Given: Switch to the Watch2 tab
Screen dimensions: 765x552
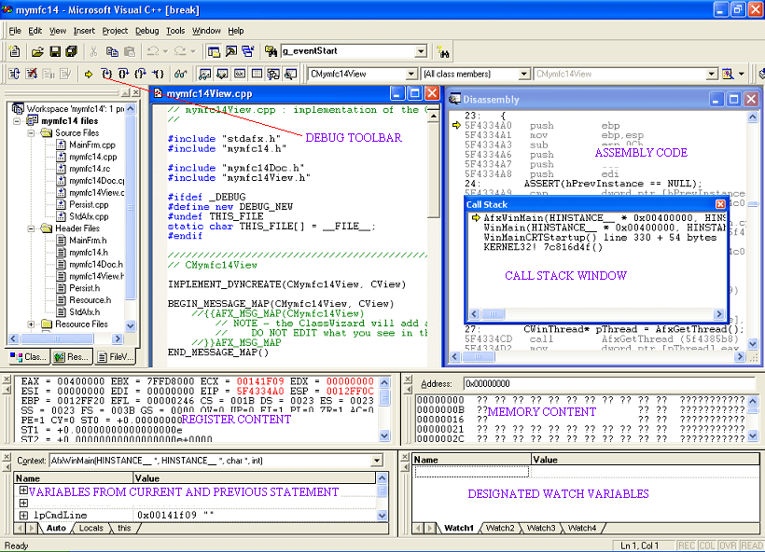Looking at the screenshot, I should pyautogui.click(x=500, y=527).
